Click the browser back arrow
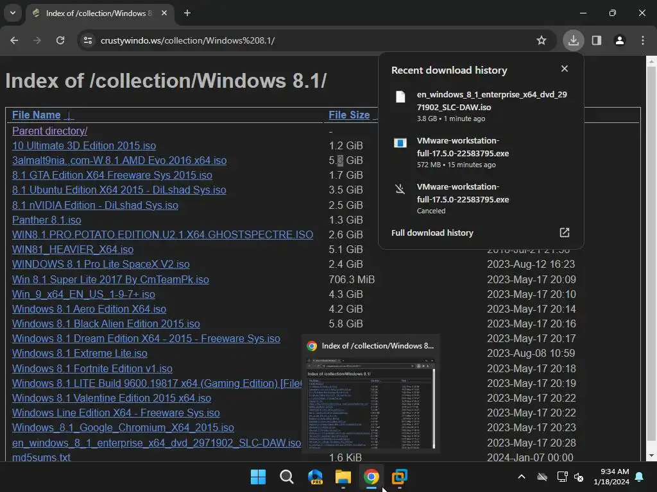657x492 pixels. point(14,40)
